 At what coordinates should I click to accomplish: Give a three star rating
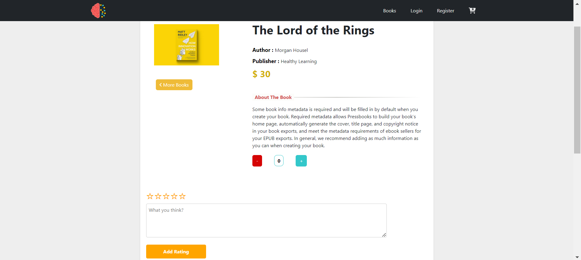(166, 196)
